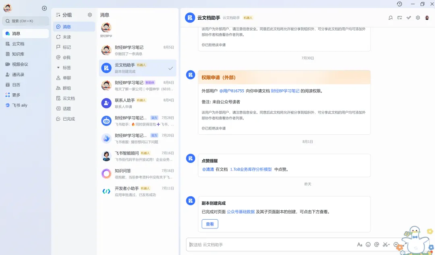Collapse the 分组 panel icon

click(58, 15)
